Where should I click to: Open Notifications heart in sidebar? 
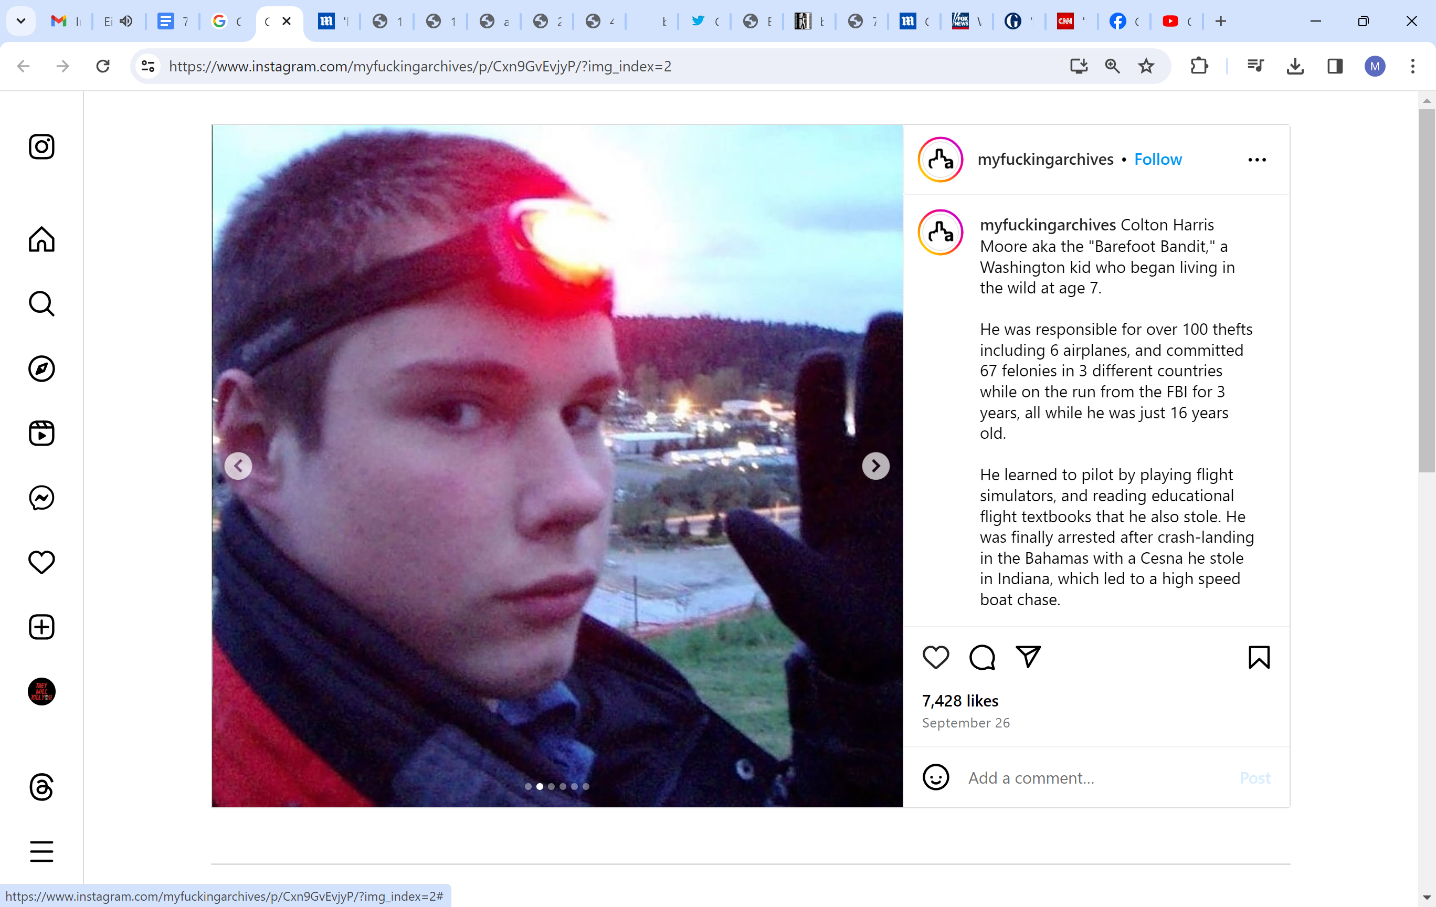(41, 562)
